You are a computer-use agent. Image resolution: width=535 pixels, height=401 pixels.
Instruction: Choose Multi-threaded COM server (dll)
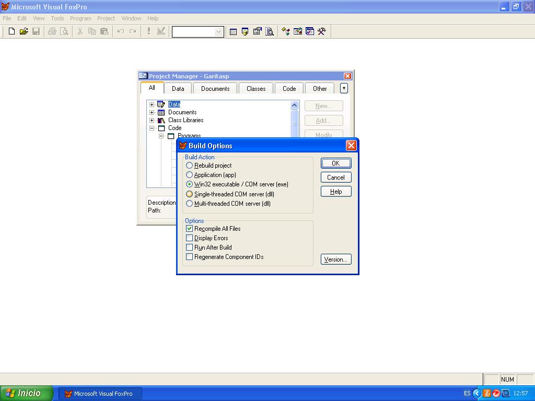189,204
